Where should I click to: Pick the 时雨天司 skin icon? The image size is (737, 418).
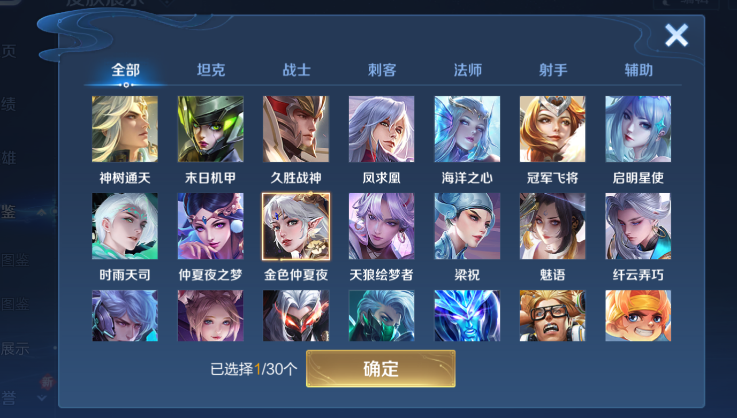125,226
